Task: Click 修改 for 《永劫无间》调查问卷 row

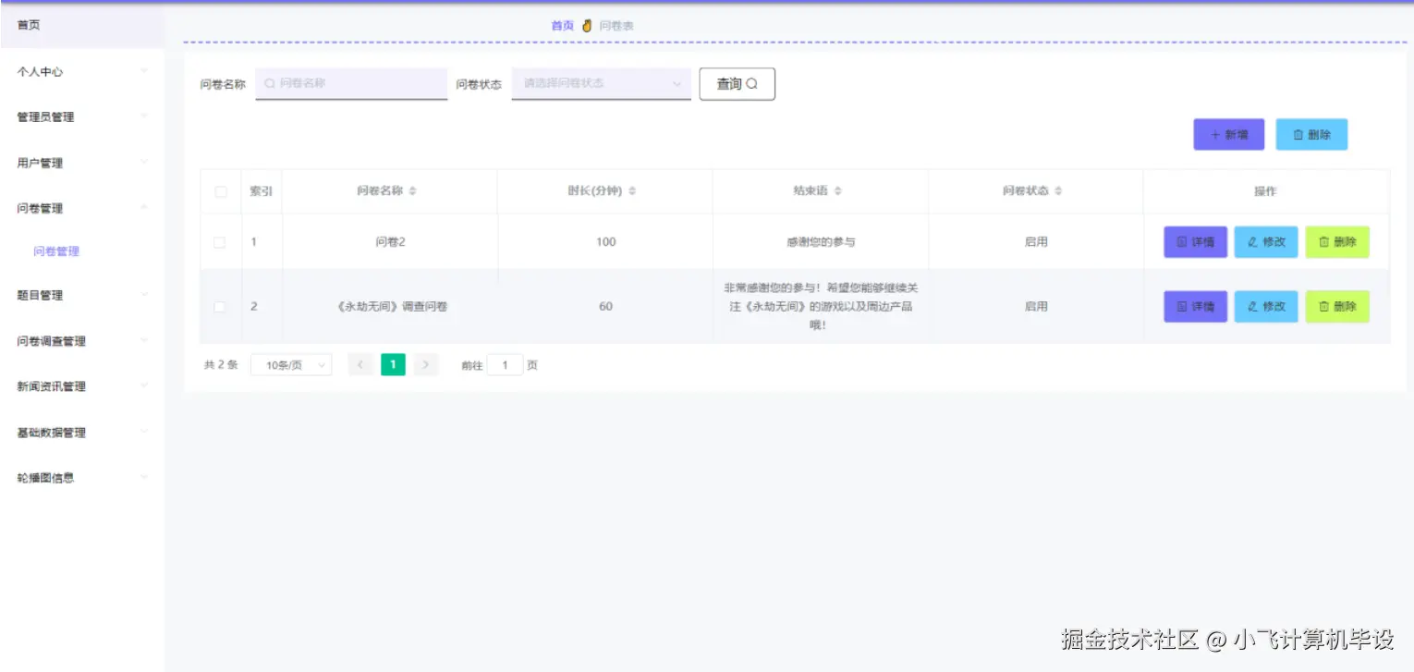Action: 1266,306
